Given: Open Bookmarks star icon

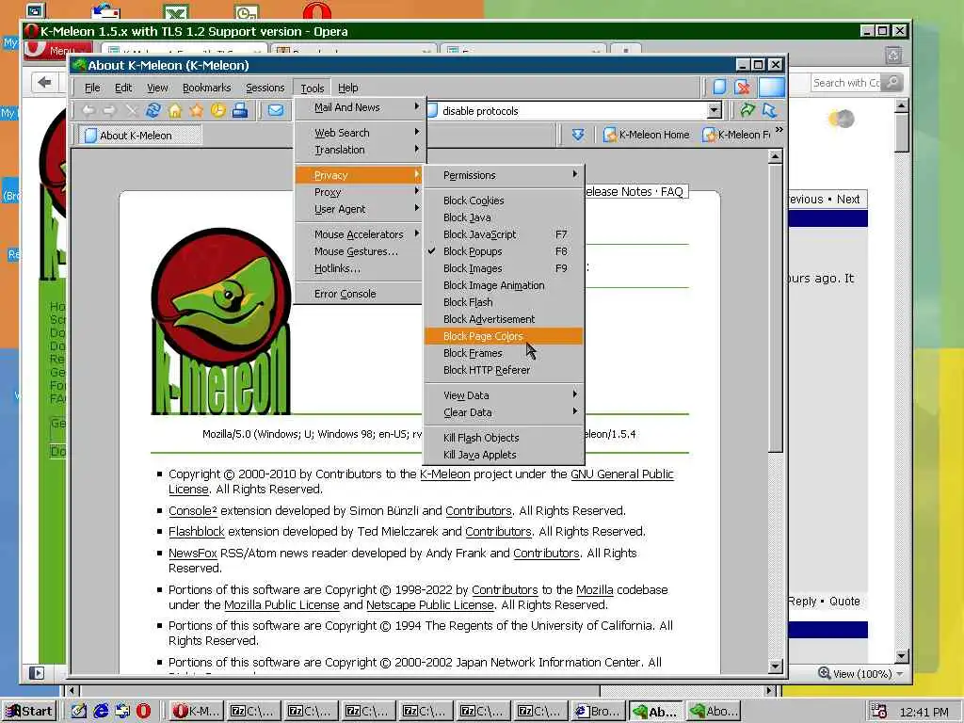Looking at the screenshot, I should click(197, 111).
